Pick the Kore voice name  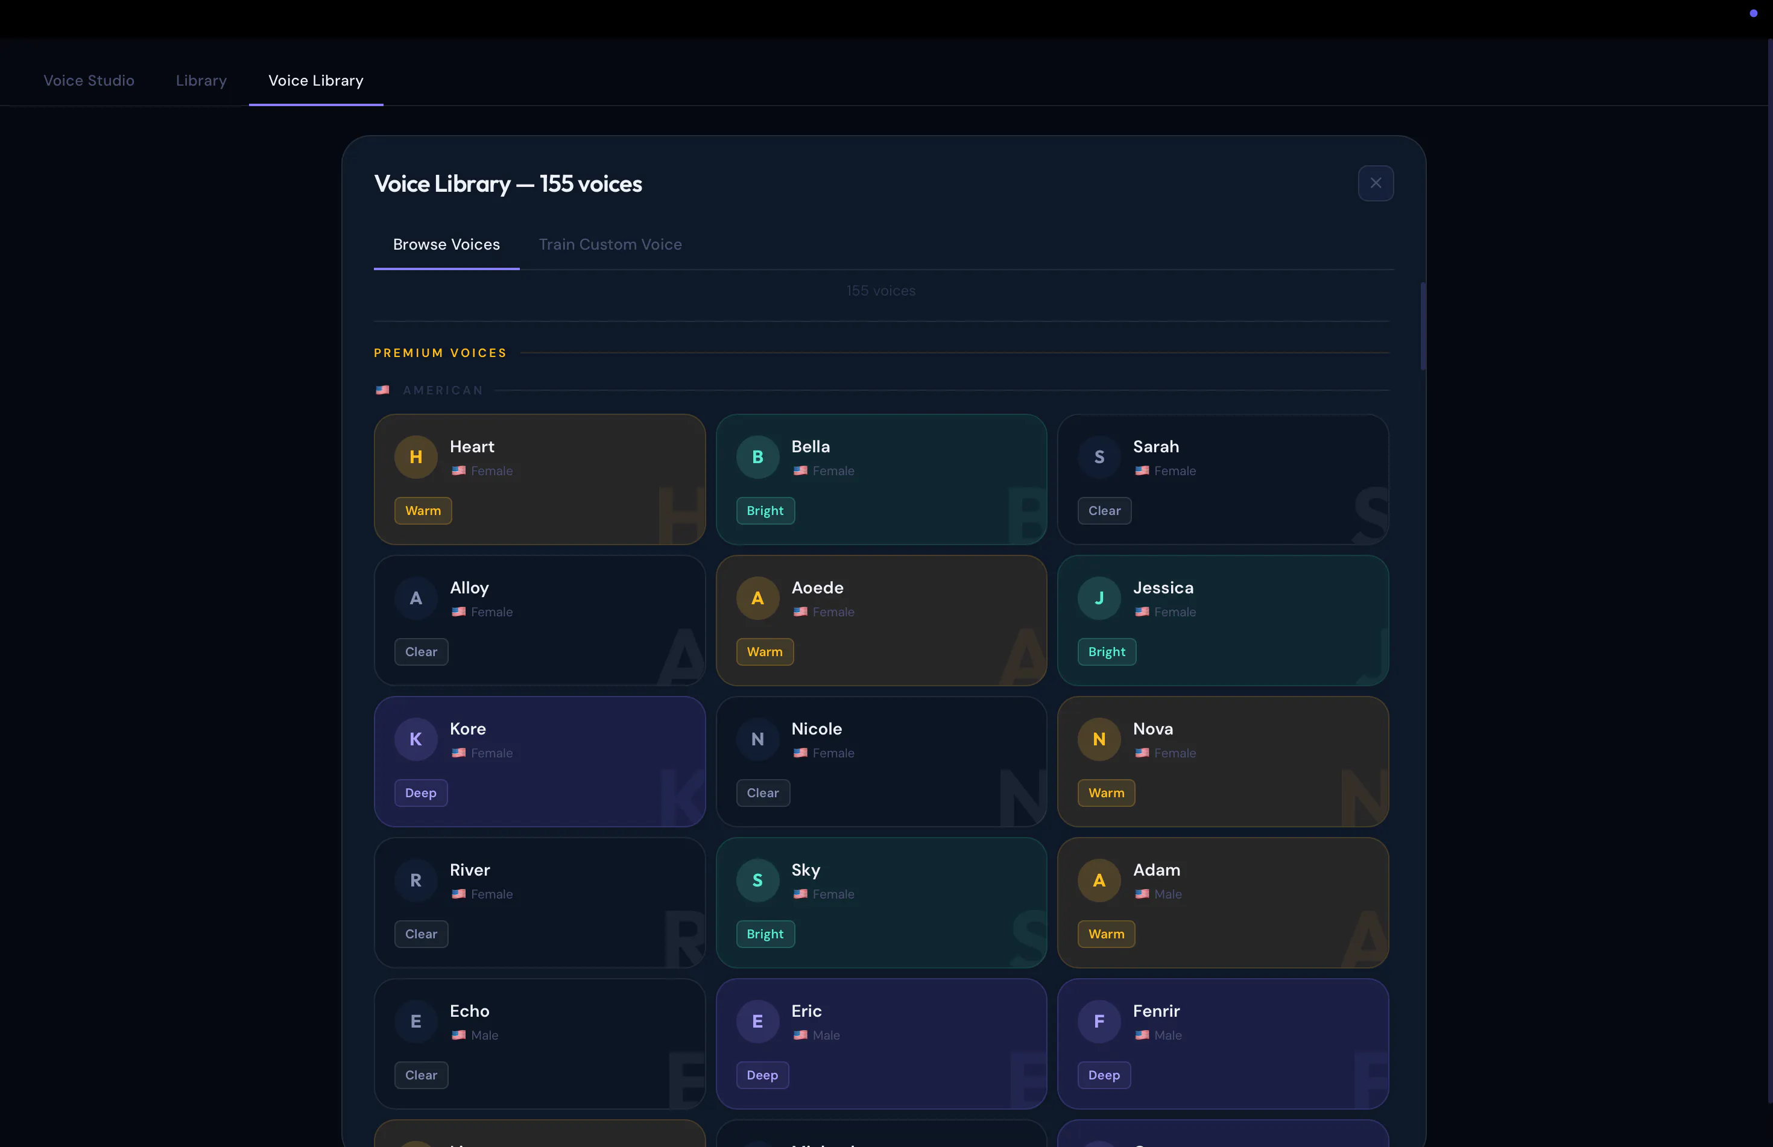click(467, 729)
